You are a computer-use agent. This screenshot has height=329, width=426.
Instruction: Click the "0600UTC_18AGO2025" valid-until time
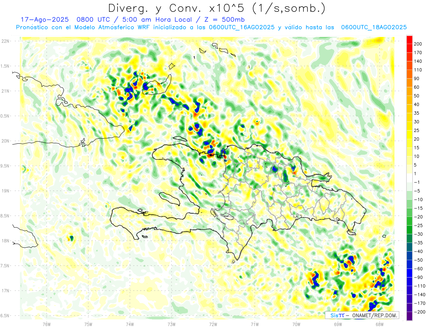(373, 27)
